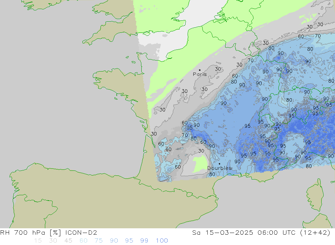Click the 'Sa 15-03-2025 06:00 UTC (12+42)' timestamp
Viewport: 335px width, 245px height.
pyautogui.click(x=261, y=232)
